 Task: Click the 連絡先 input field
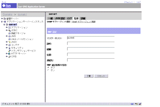tap(91, 60)
